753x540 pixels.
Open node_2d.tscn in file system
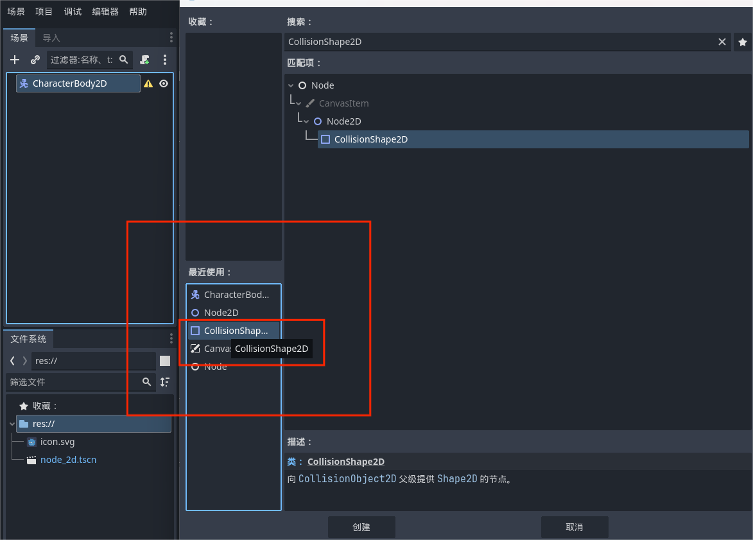click(68, 460)
